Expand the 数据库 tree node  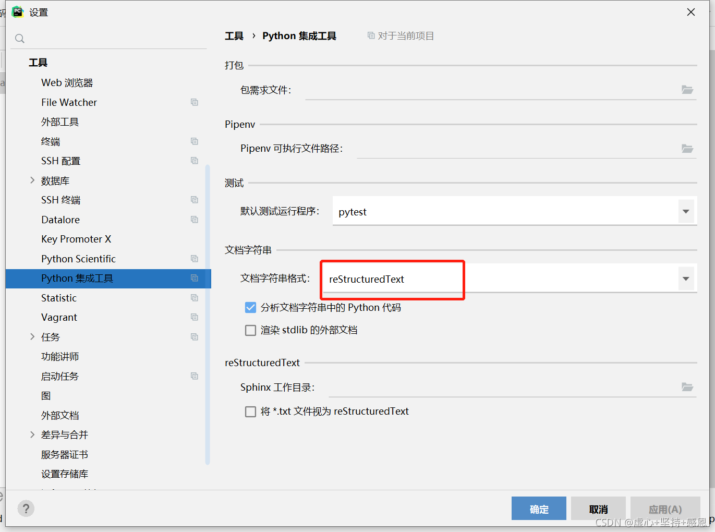[32, 180]
